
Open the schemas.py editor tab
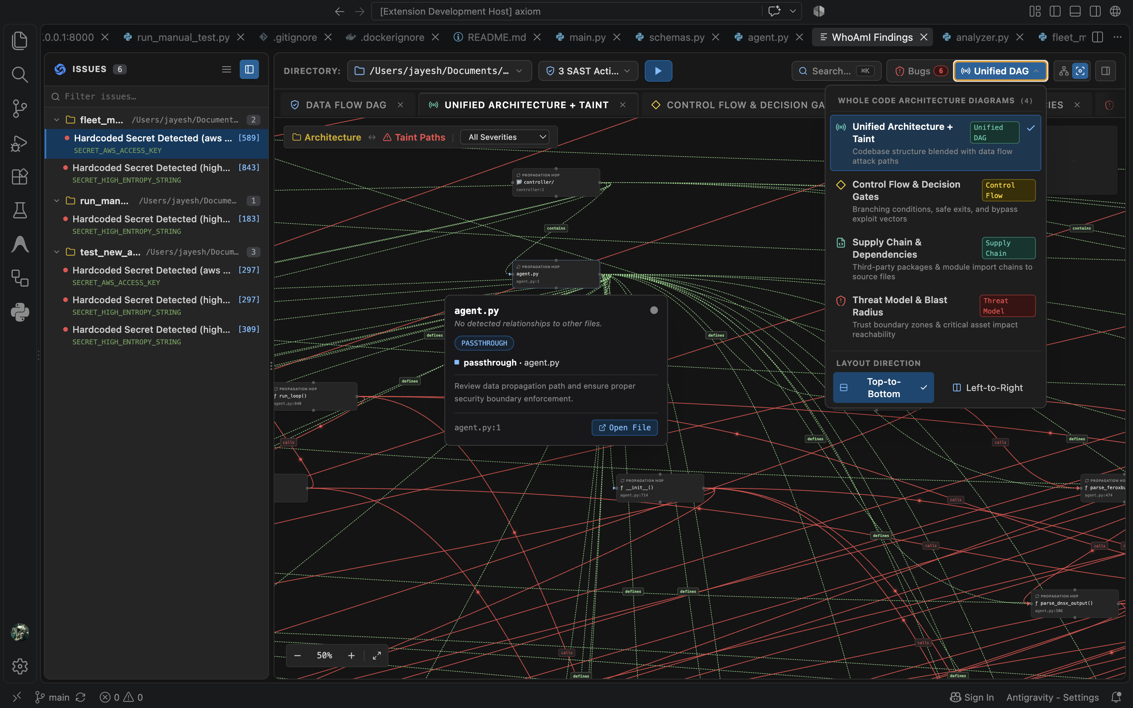coord(676,37)
